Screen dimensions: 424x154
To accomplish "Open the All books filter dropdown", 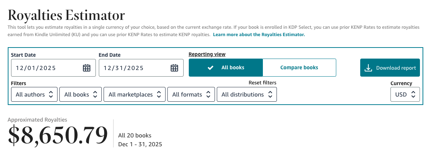I will click(x=80, y=95).
